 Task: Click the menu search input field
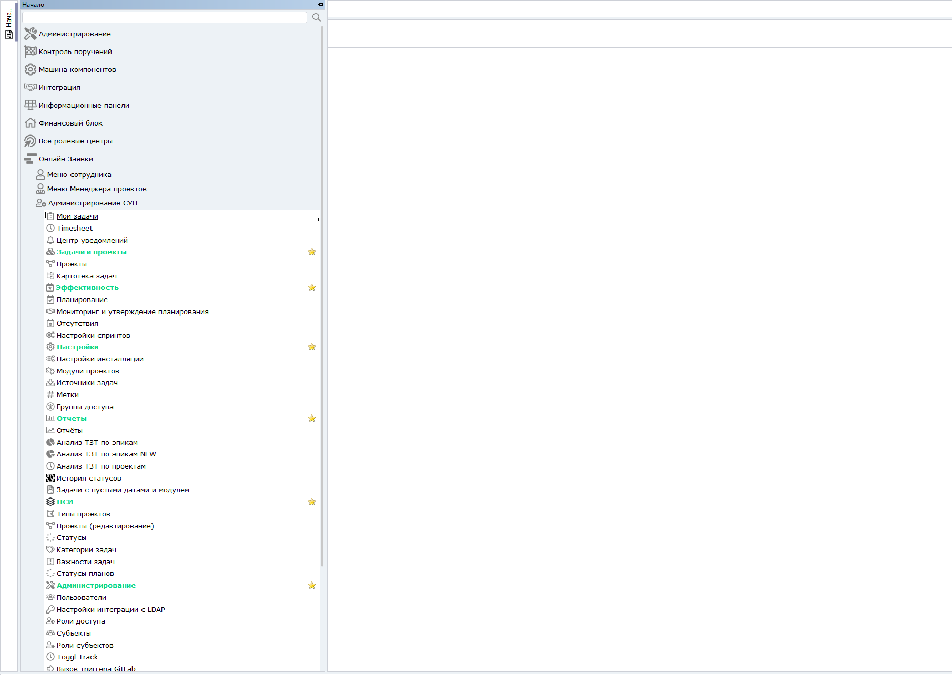point(165,17)
